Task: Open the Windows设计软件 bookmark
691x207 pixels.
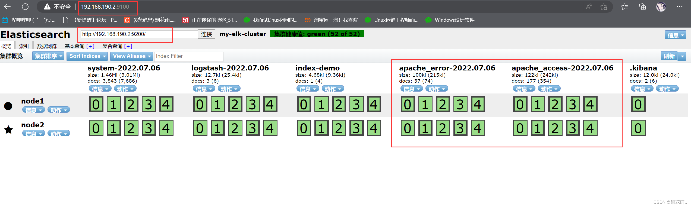Action: (x=450, y=20)
